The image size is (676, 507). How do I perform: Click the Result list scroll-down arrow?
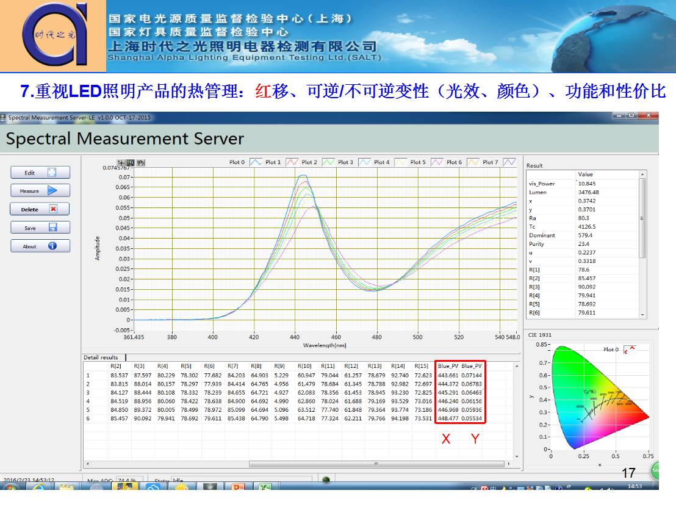(x=642, y=315)
